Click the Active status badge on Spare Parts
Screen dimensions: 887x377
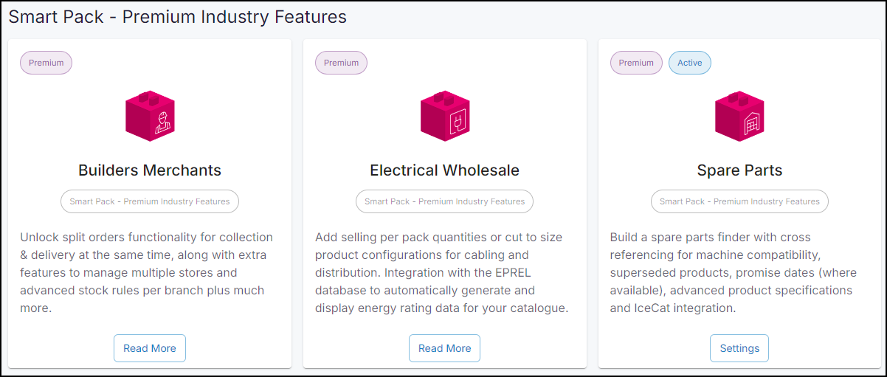(x=690, y=63)
